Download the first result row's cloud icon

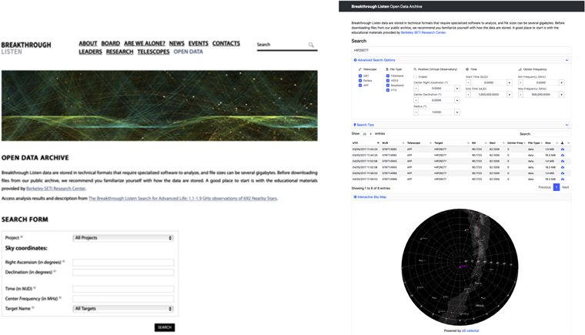pos(563,149)
